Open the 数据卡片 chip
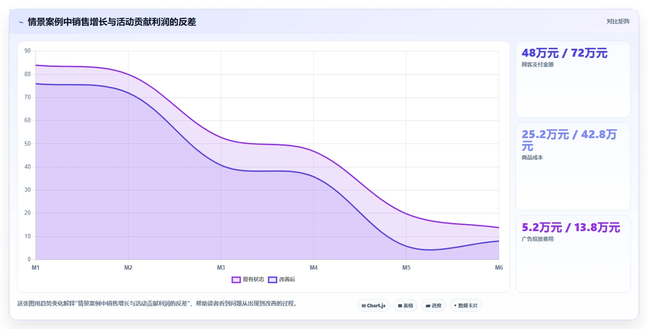This screenshot has height=329, width=648. coord(466,306)
